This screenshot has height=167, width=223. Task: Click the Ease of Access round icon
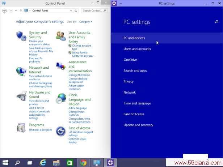(x=61, y=131)
